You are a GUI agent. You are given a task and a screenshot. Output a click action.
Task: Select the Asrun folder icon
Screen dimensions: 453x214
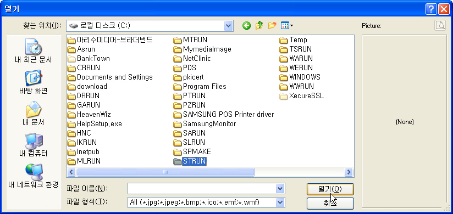(x=71, y=49)
